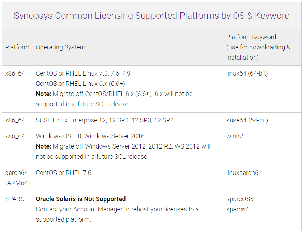308x235 pixels.
Task: Click the table title 'Synopsys Common Licensing Supported Platforms by OS & Keyword'
Action: (152, 16)
